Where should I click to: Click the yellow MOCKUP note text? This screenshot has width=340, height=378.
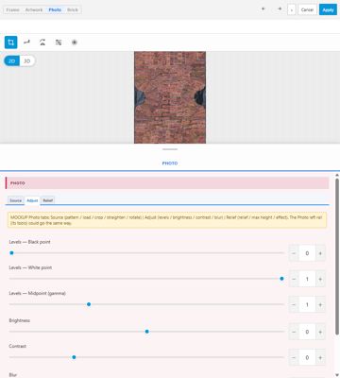click(167, 220)
